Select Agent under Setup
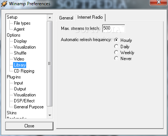This screenshot has height=136, width=168. tap(19, 29)
